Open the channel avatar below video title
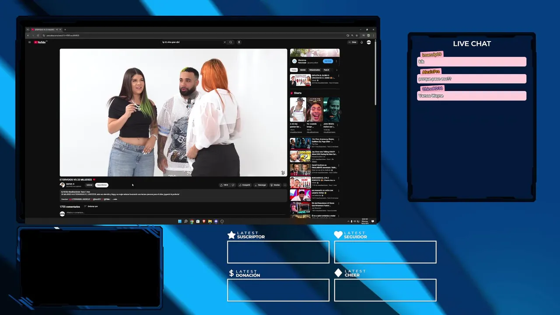This screenshot has width=560, height=315. click(x=62, y=185)
